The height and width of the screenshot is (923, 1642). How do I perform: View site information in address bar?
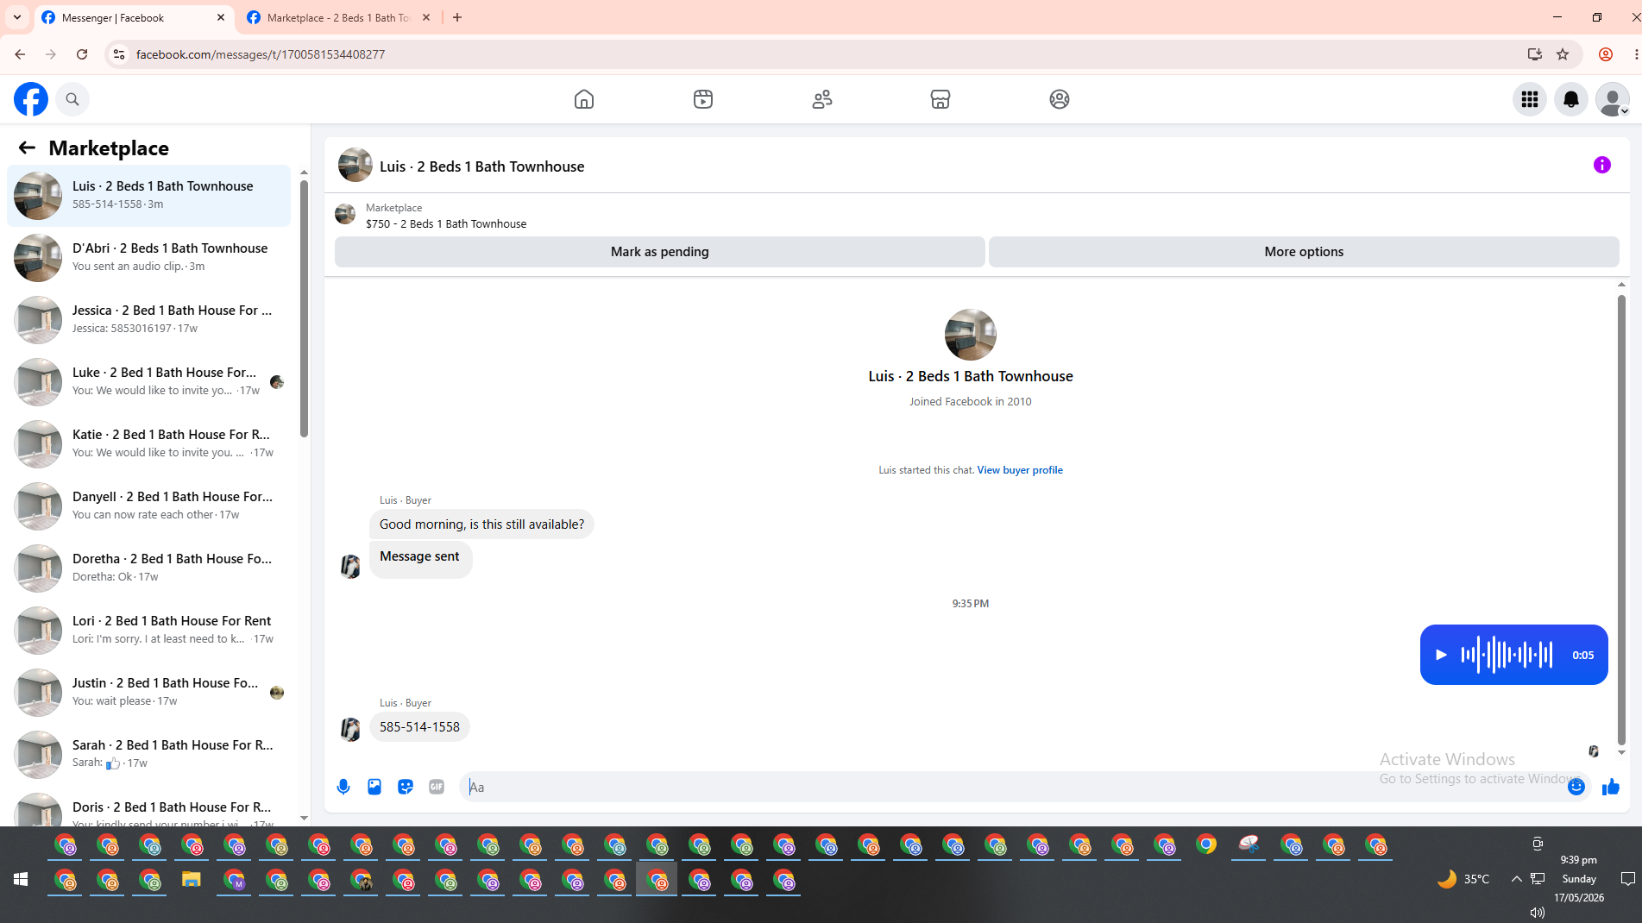(x=119, y=54)
